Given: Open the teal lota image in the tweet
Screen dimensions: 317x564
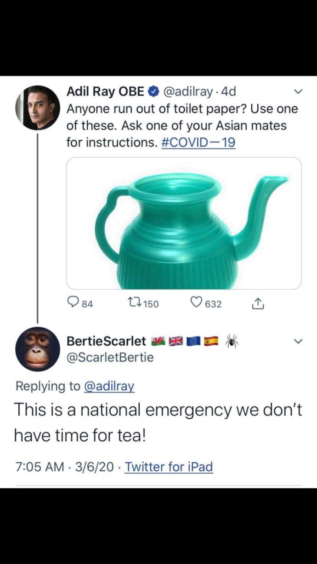Looking at the screenshot, I should [x=184, y=224].
